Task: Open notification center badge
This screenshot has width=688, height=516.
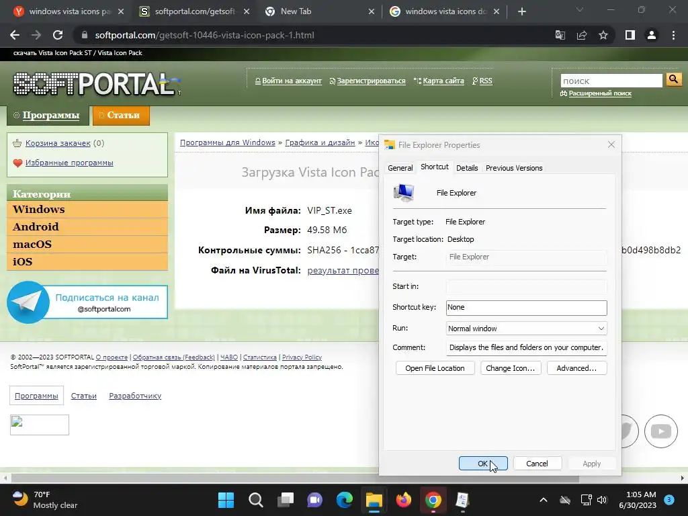Action: 669,500
